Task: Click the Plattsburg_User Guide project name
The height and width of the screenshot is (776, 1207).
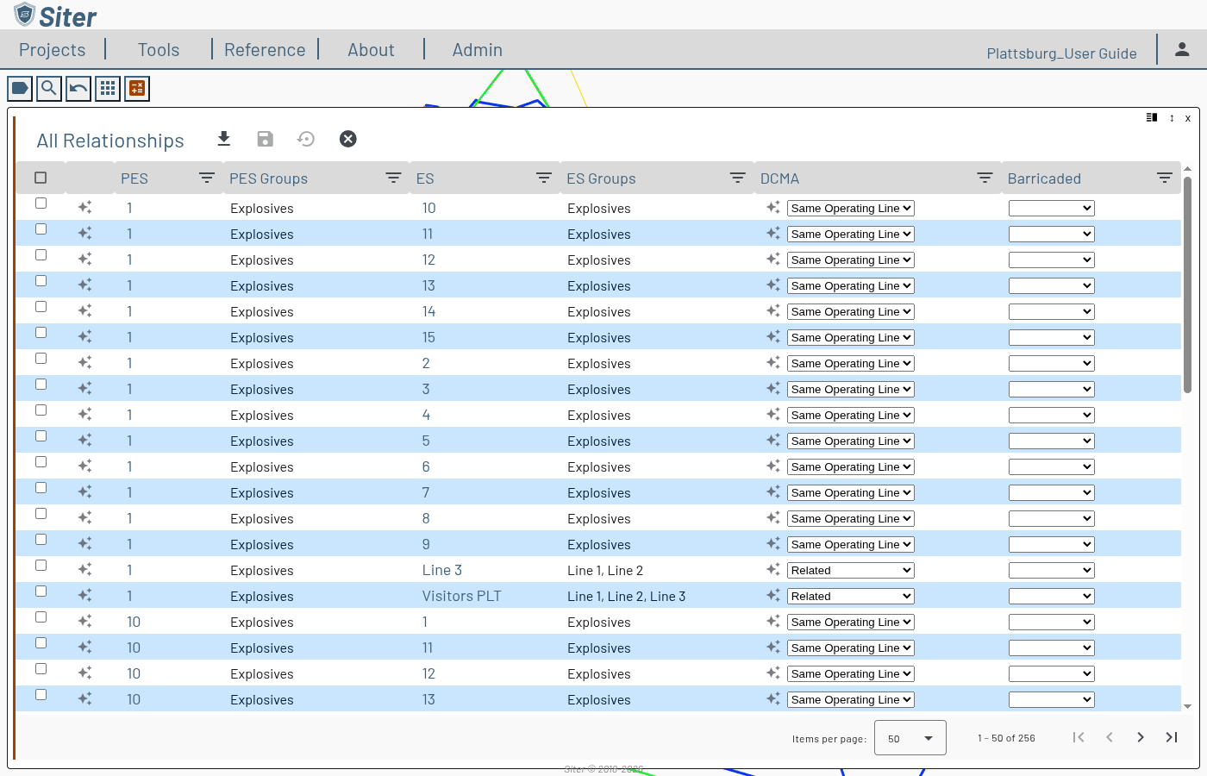Action: point(1061,53)
